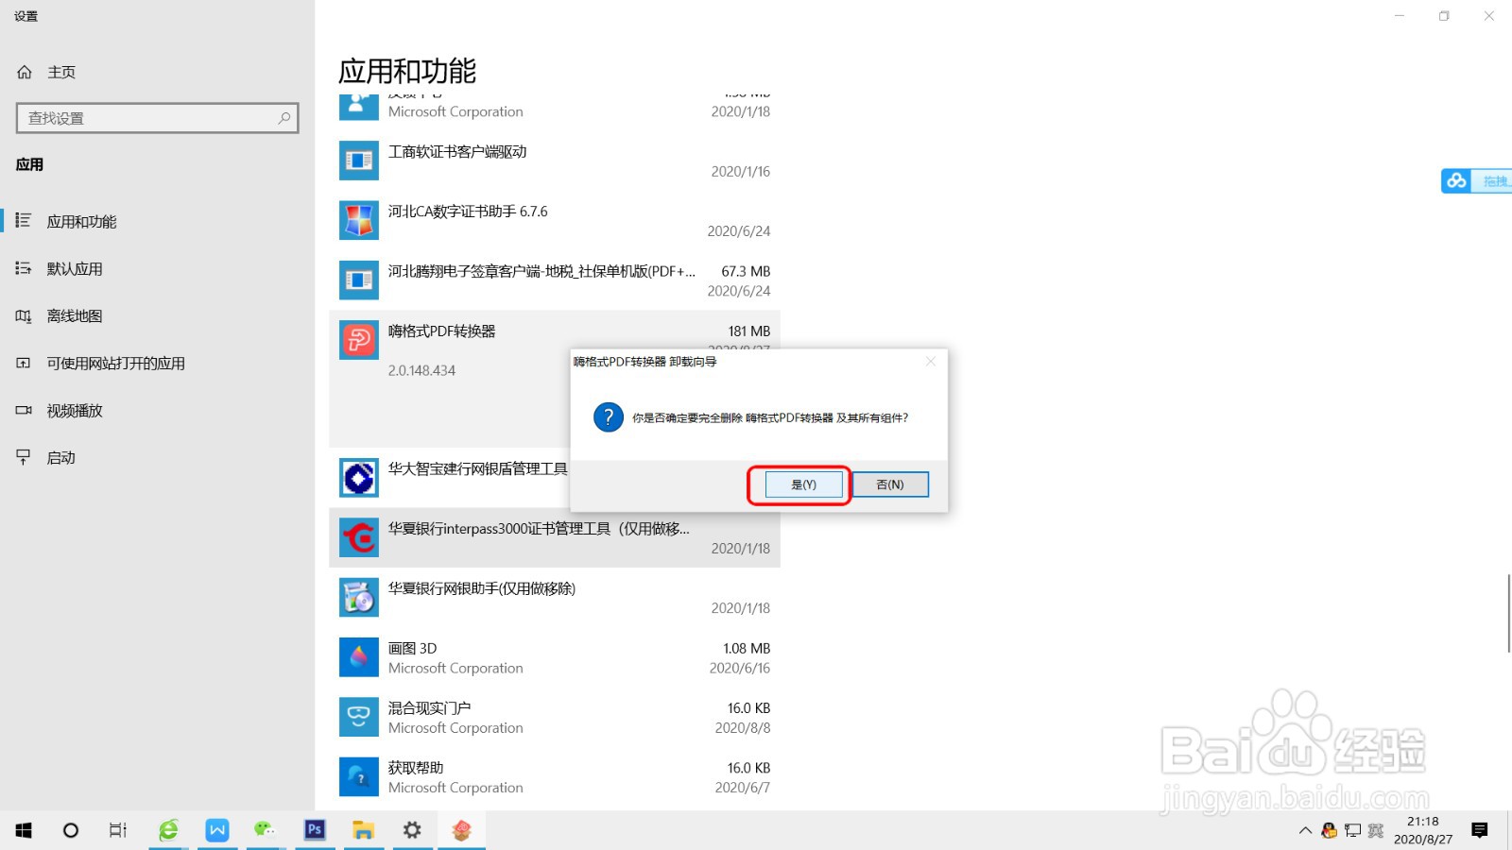The image size is (1512, 850).
Task: Click the 工商软证书客户端驱动 app icon
Action: (359, 161)
